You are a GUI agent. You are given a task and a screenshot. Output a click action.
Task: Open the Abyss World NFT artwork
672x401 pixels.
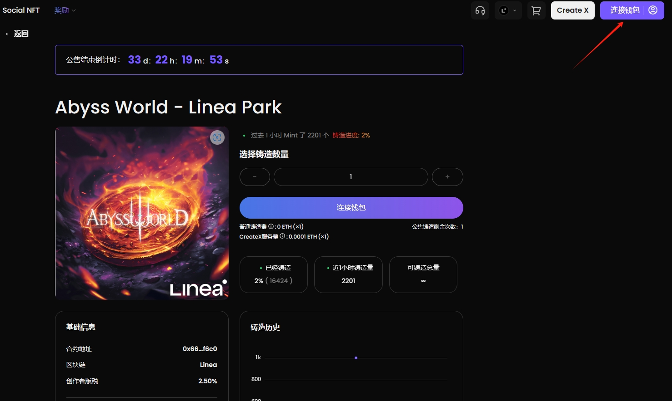click(x=142, y=213)
